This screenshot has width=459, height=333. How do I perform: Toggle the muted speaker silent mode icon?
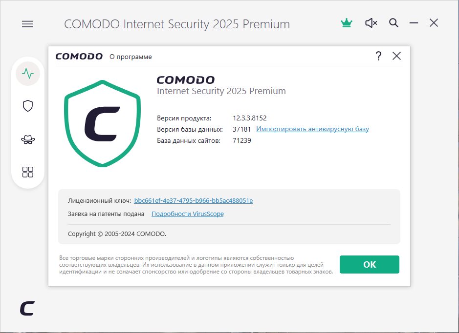(x=371, y=23)
